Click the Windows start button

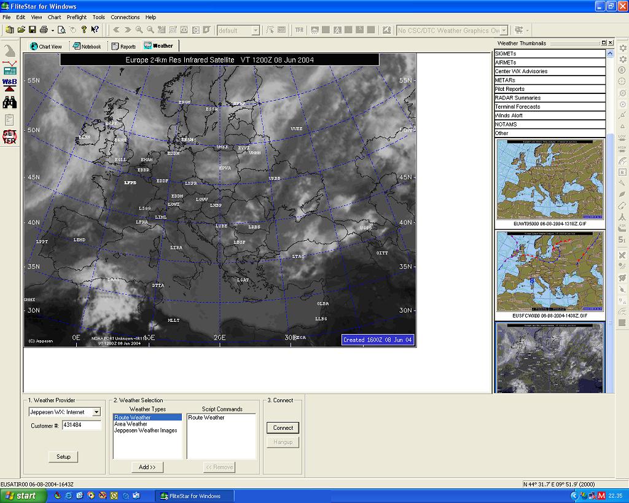pos(23,496)
